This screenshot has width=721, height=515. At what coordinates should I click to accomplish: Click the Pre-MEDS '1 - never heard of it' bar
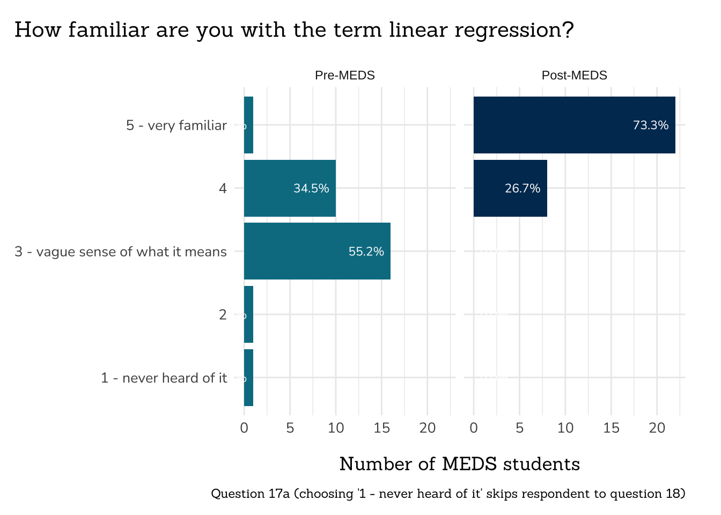[x=248, y=378]
